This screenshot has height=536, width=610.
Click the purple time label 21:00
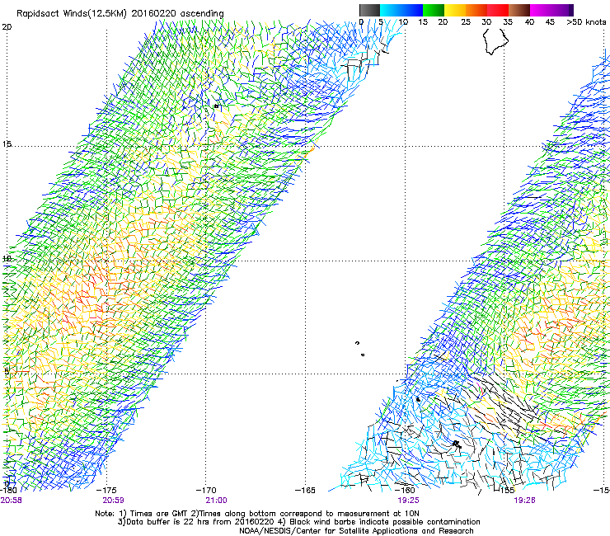pos(216,501)
